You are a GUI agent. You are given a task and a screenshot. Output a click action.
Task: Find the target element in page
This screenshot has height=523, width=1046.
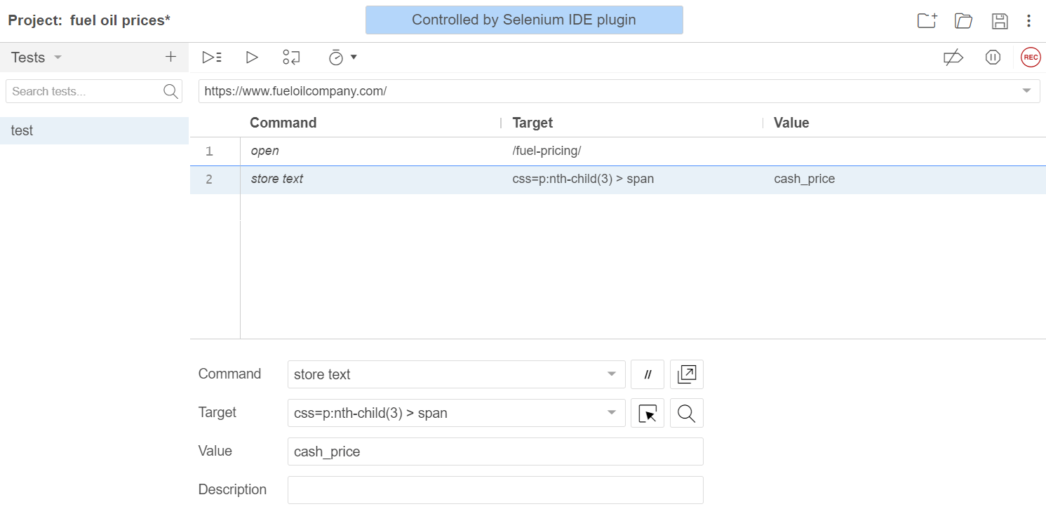click(x=686, y=413)
